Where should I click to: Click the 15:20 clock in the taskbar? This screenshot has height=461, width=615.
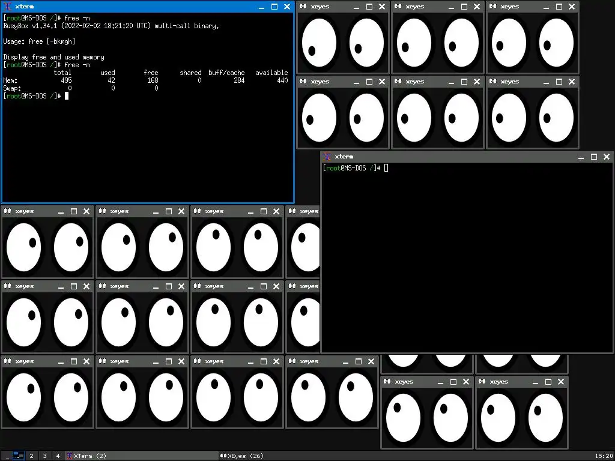[604, 456]
